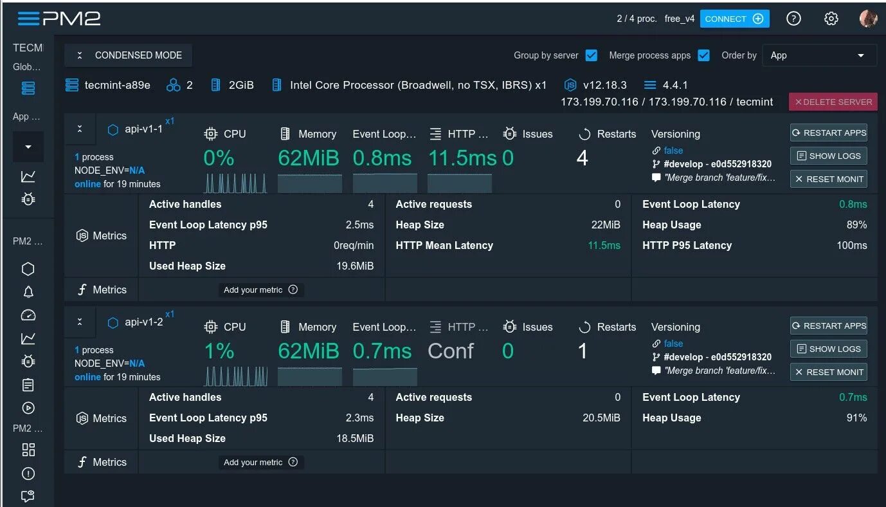Click the play circle icon in sidebar
The width and height of the screenshot is (886, 507).
pyautogui.click(x=28, y=408)
